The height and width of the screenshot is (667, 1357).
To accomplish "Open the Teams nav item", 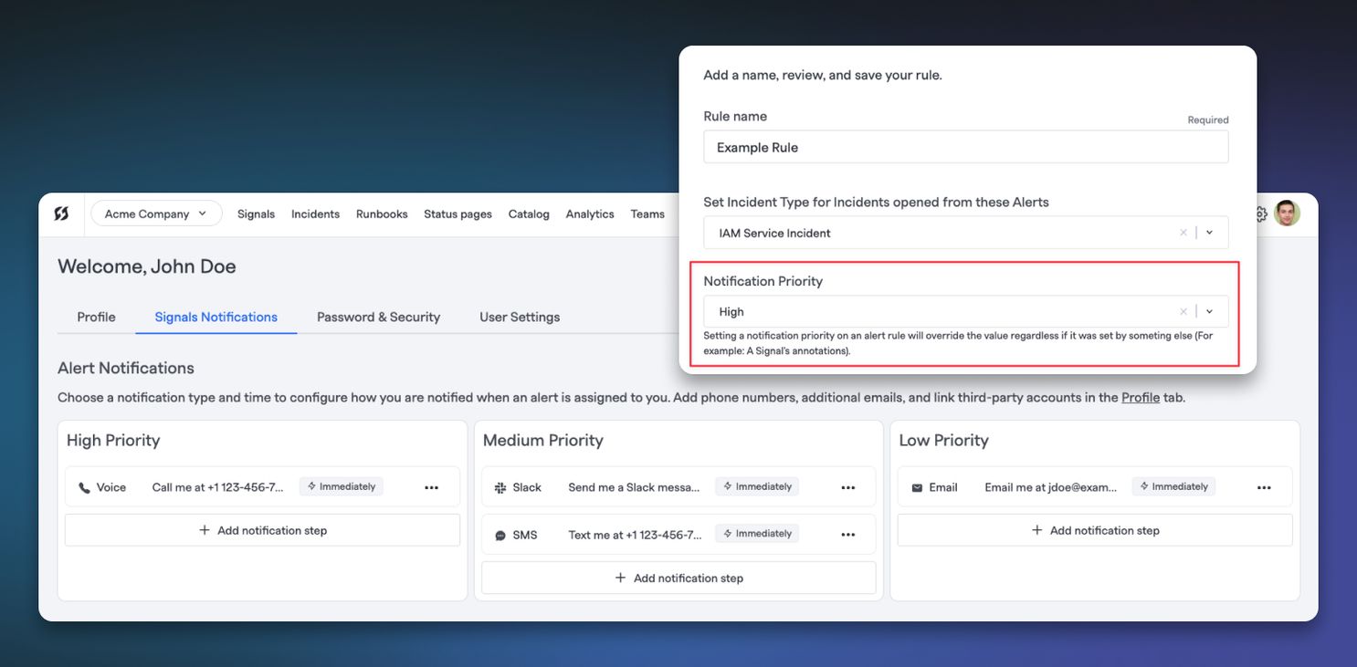I will coord(647,214).
